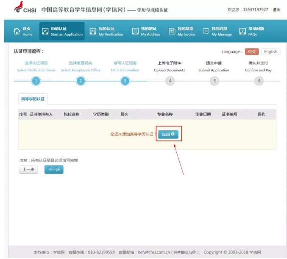Click the My Verification icon

coord(93,31)
